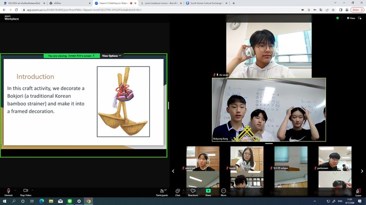Show previous page of participant thumbnails
This screenshot has height=205, width=366.
[x=173, y=171]
